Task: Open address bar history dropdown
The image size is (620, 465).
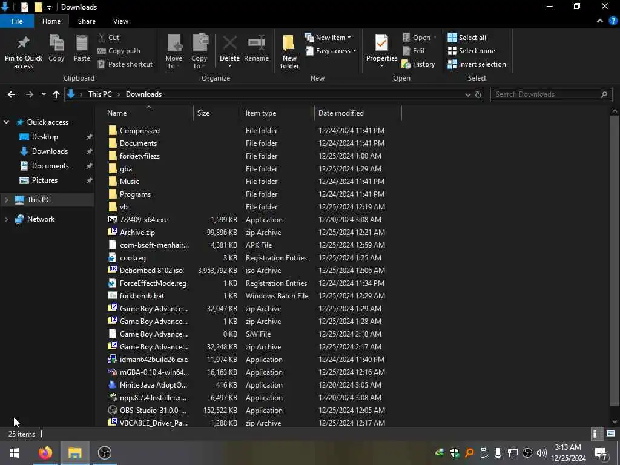Action: coord(468,94)
